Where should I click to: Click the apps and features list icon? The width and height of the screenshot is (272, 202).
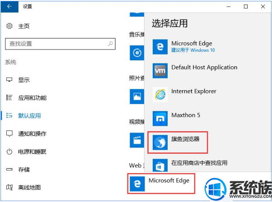(9, 98)
